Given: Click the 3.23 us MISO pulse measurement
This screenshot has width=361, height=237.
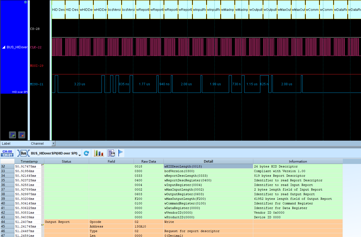Looking at the screenshot, I should click(80, 84).
